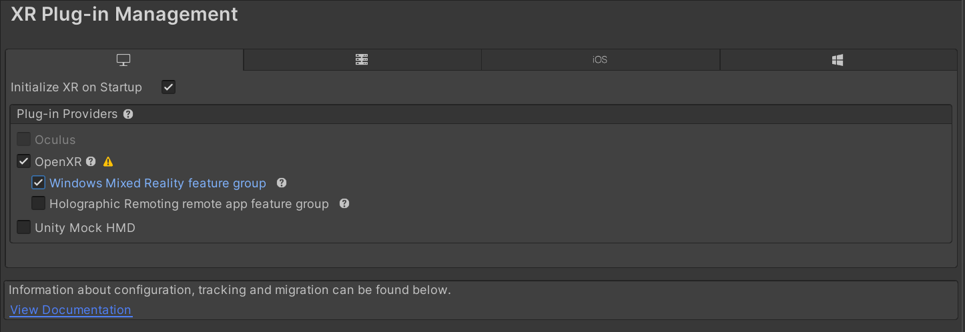This screenshot has height=332, width=965.
Task: Open the iOS platform tab
Action: 601,60
